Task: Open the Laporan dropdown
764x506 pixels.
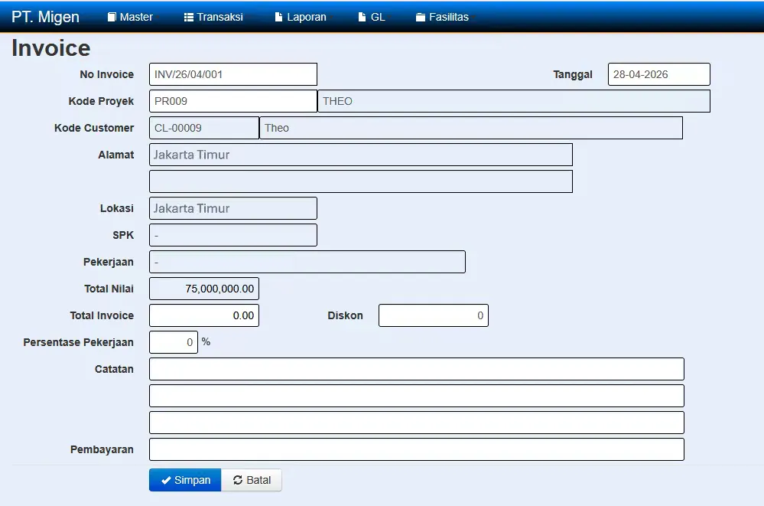Action: pyautogui.click(x=303, y=17)
